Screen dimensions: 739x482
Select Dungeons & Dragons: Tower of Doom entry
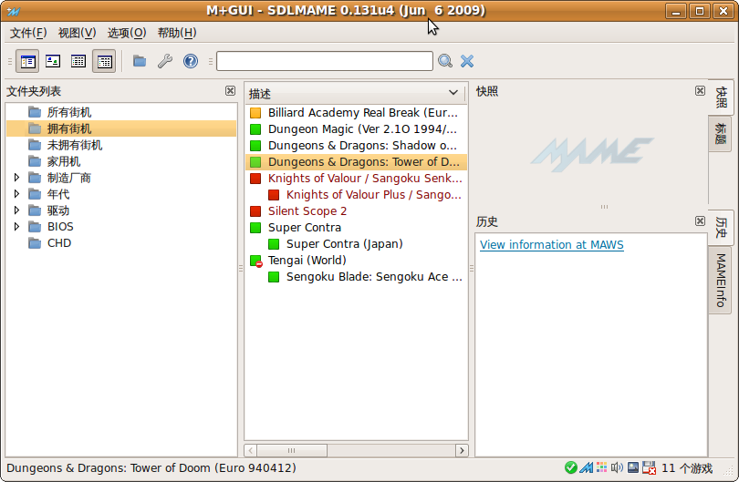(x=357, y=162)
